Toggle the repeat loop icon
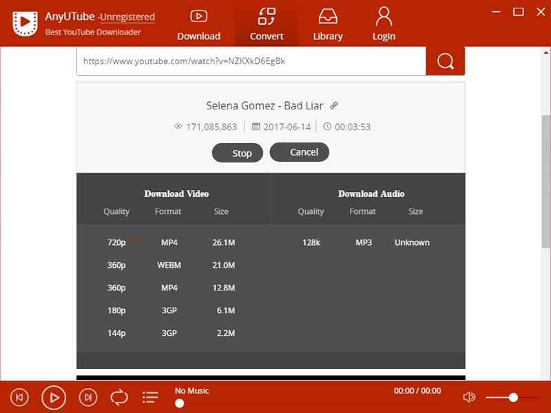Viewport: 551px width, 413px height. 119,398
